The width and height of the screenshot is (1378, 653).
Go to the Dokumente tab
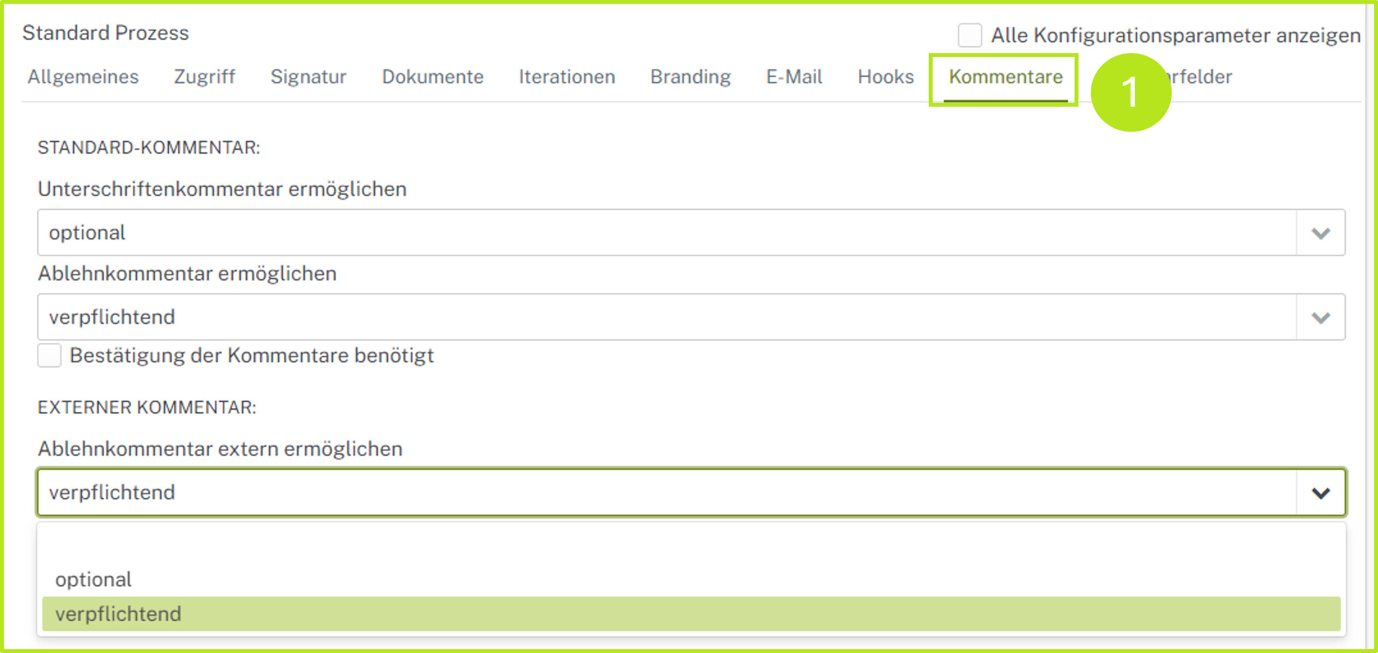[x=432, y=77]
